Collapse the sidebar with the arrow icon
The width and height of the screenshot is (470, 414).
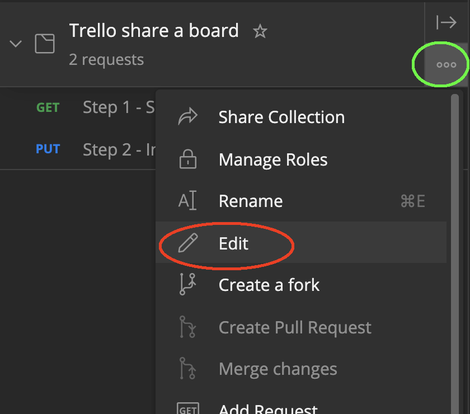446,22
